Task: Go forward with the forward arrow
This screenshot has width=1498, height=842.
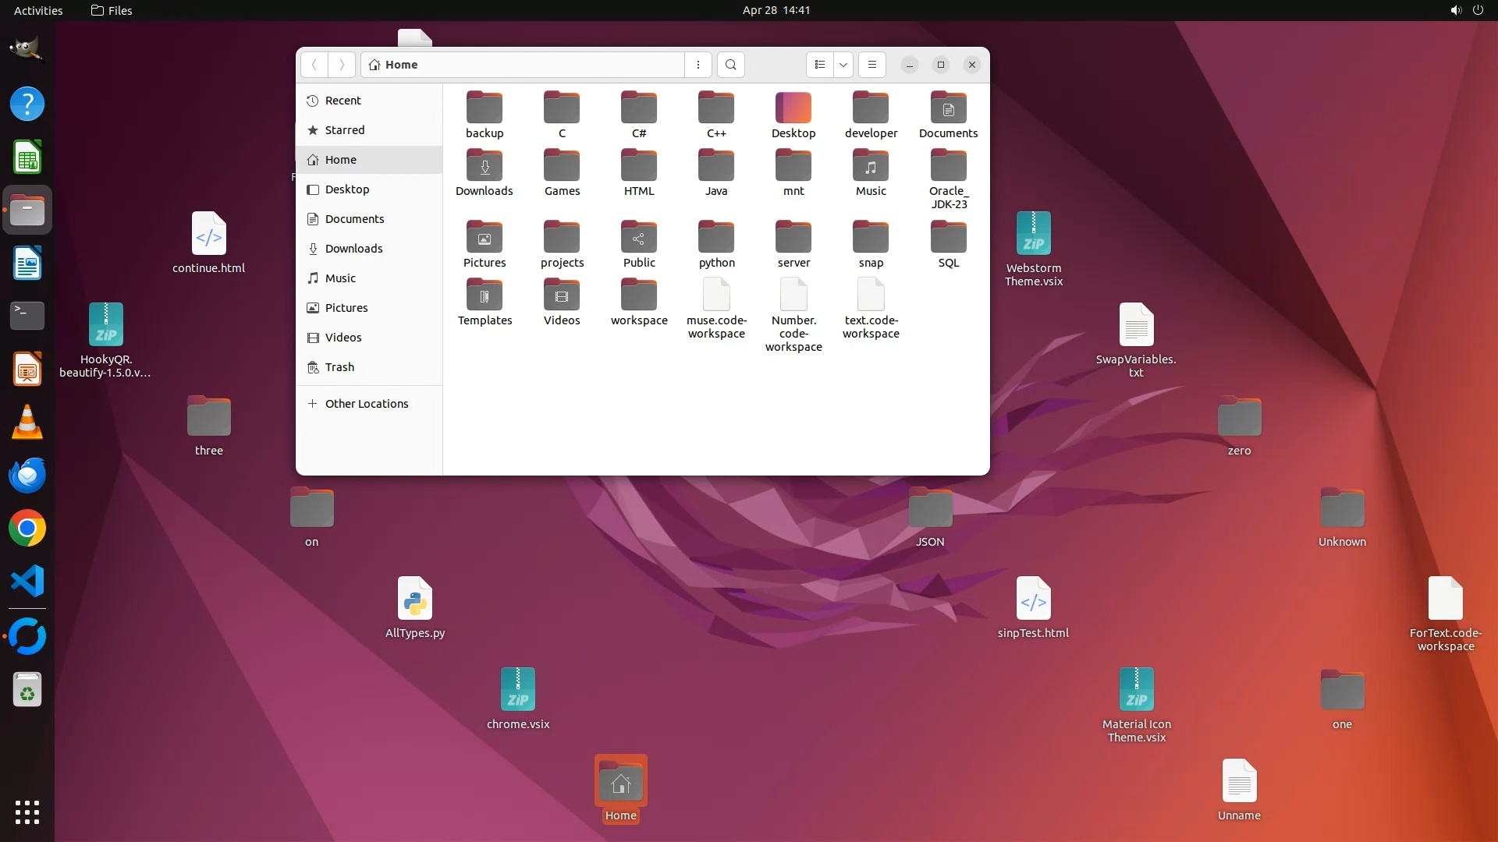Action: (x=342, y=65)
